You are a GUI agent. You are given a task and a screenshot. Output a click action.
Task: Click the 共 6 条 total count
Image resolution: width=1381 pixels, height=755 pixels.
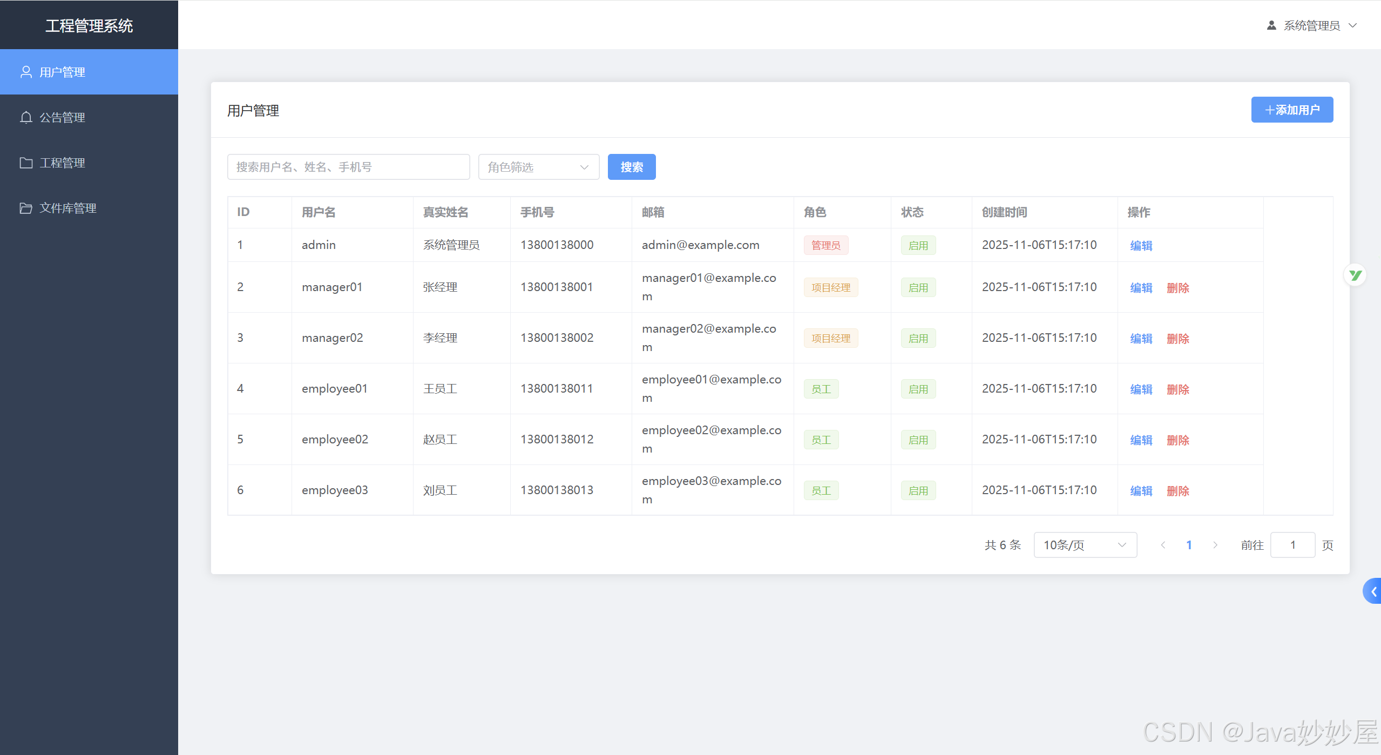click(1003, 545)
